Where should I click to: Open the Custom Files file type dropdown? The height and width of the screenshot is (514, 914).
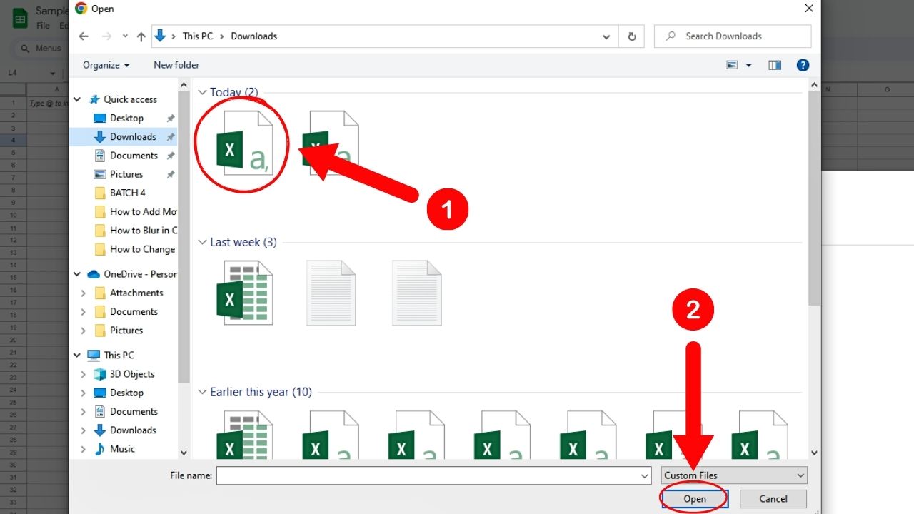coord(733,475)
